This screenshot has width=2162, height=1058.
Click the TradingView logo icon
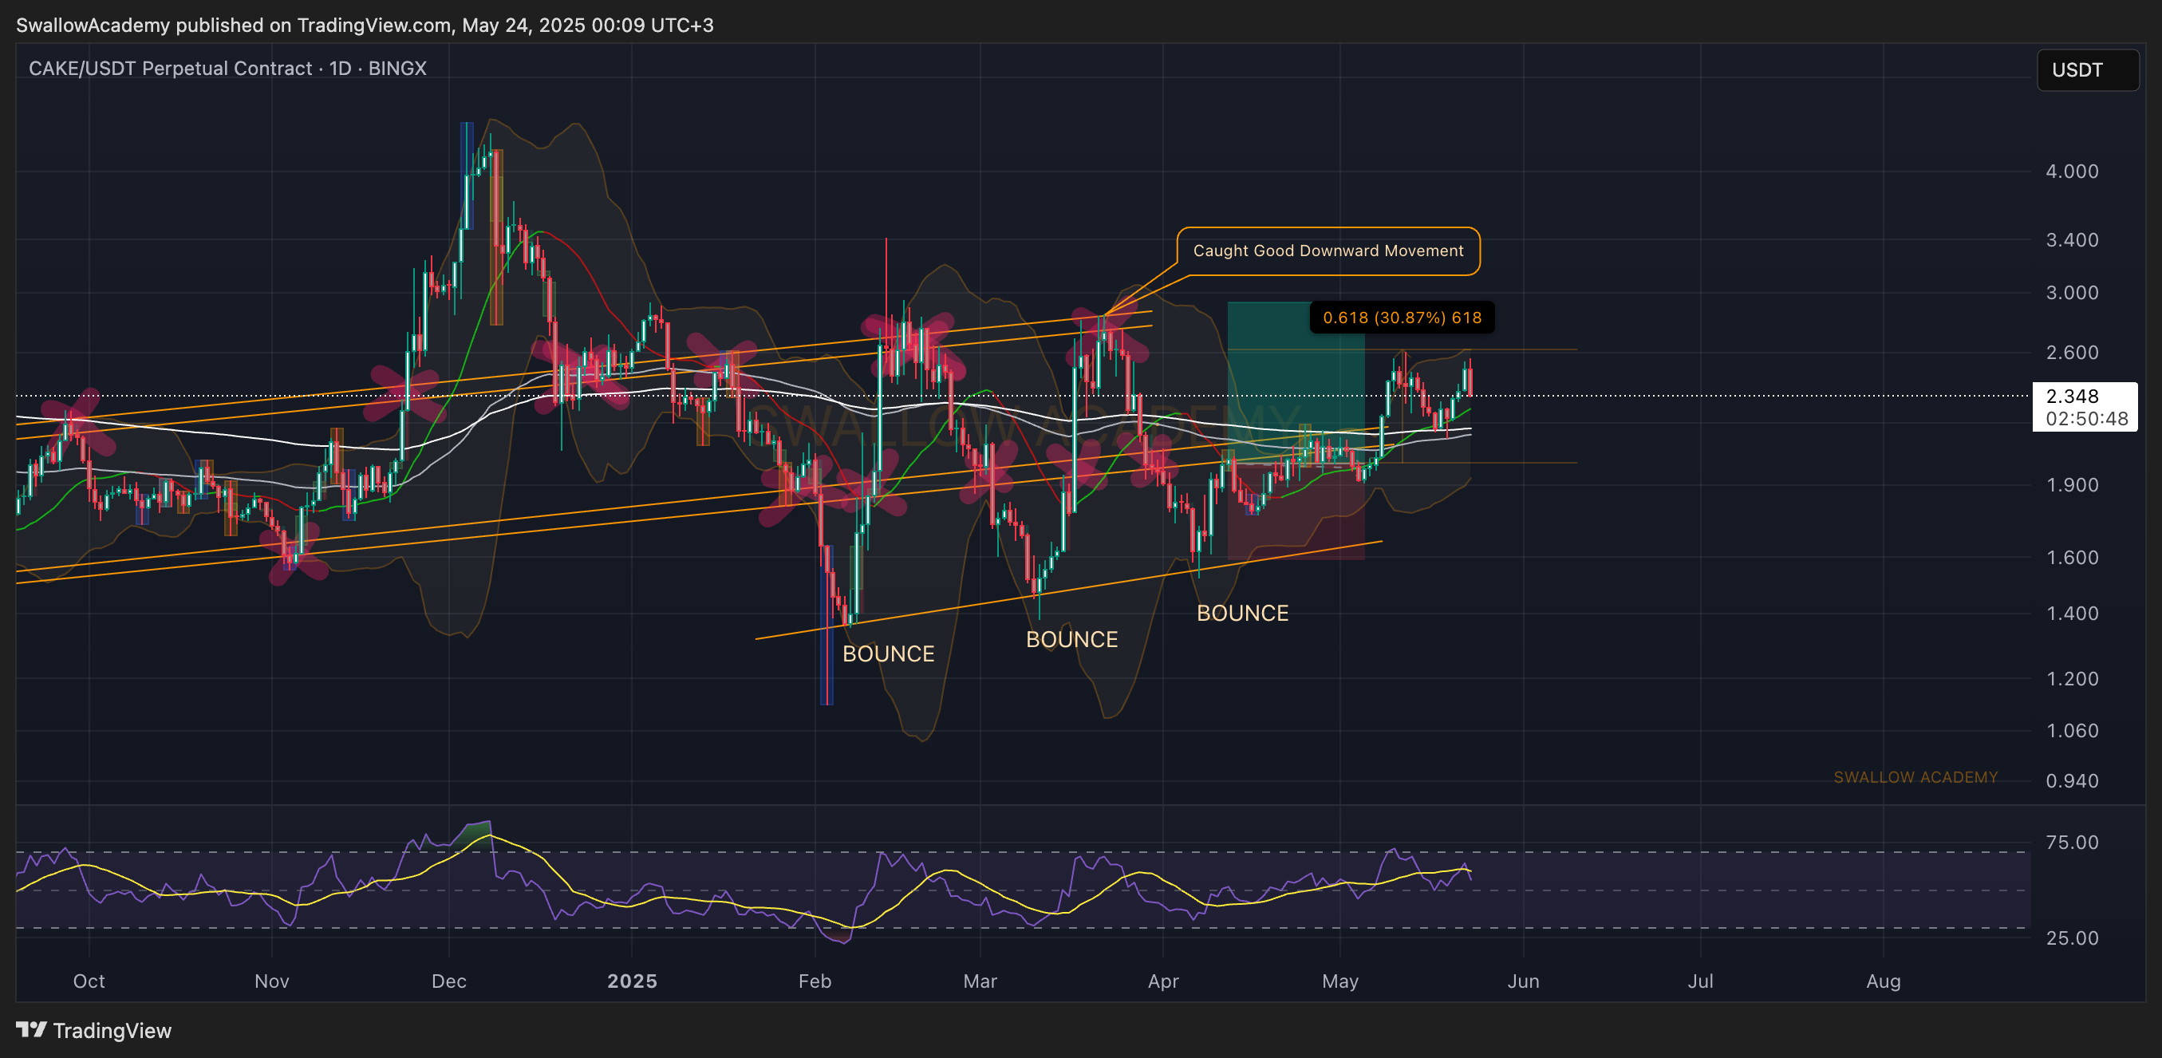click(31, 1029)
